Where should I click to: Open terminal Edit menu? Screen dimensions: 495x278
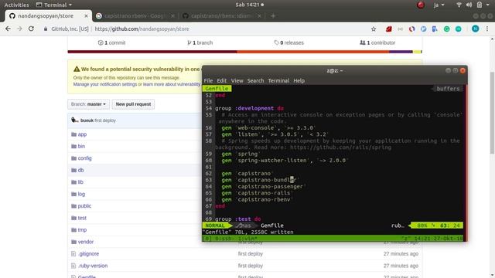(222, 80)
